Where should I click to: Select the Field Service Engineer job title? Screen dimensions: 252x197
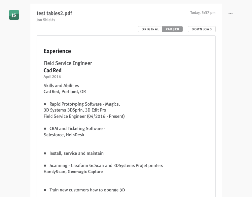68,63
